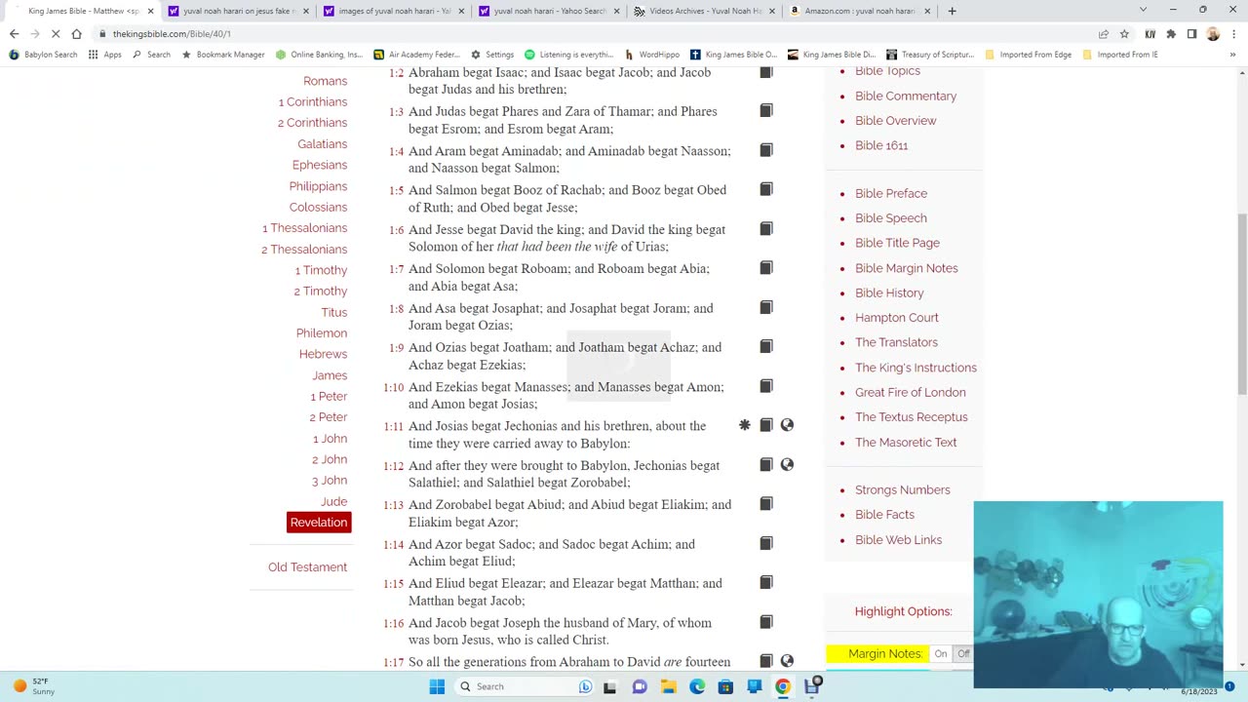Image resolution: width=1248 pixels, height=702 pixels.
Task: Open the book icon beside verse 1:9
Action: coord(766,347)
